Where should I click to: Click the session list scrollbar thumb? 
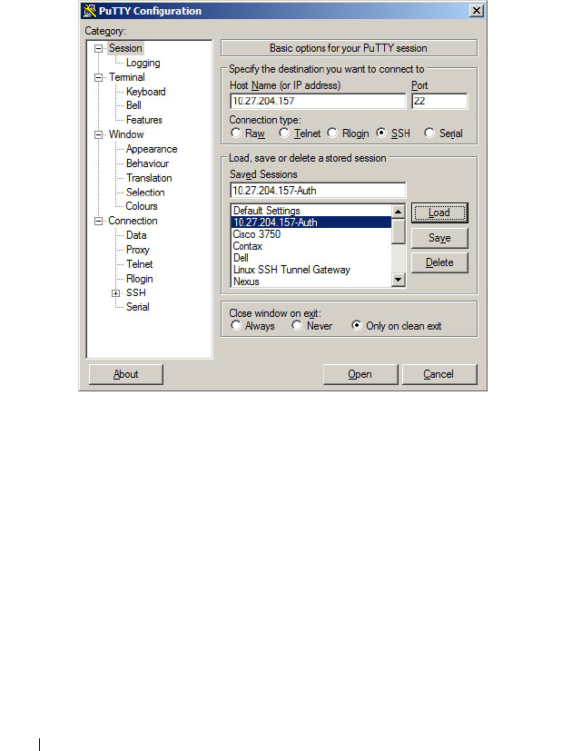pyautogui.click(x=398, y=231)
